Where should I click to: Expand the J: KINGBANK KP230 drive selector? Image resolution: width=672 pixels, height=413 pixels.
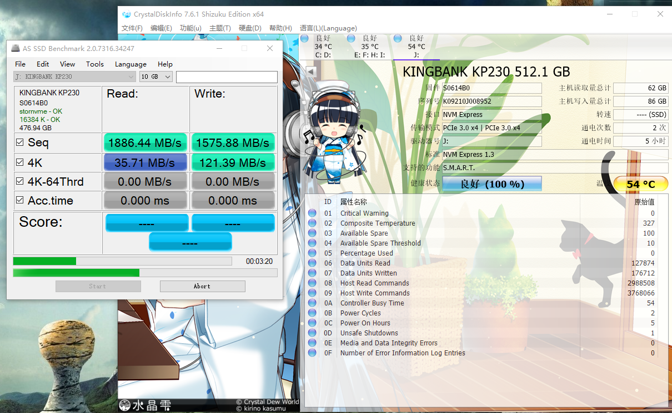pos(74,77)
